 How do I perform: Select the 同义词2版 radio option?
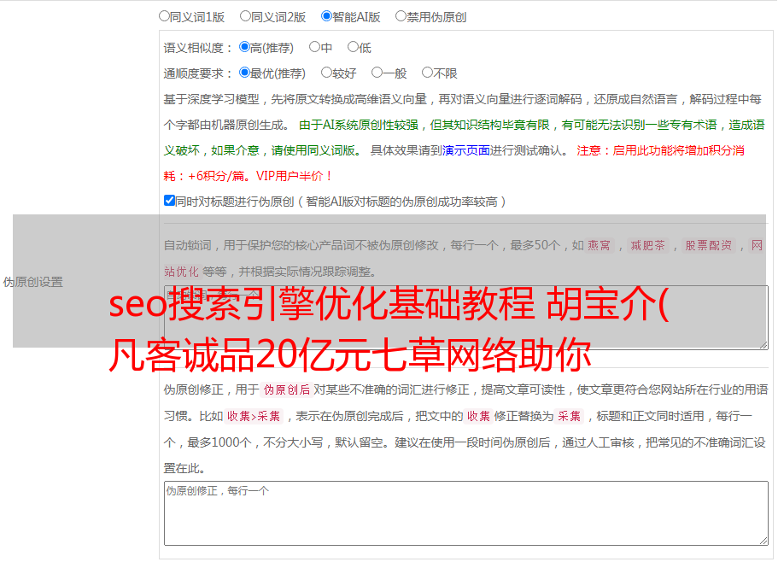tap(245, 16)
